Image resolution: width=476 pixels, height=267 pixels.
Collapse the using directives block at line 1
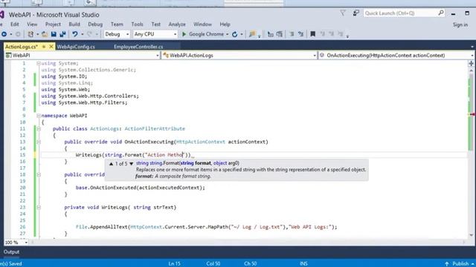(39, 63)
